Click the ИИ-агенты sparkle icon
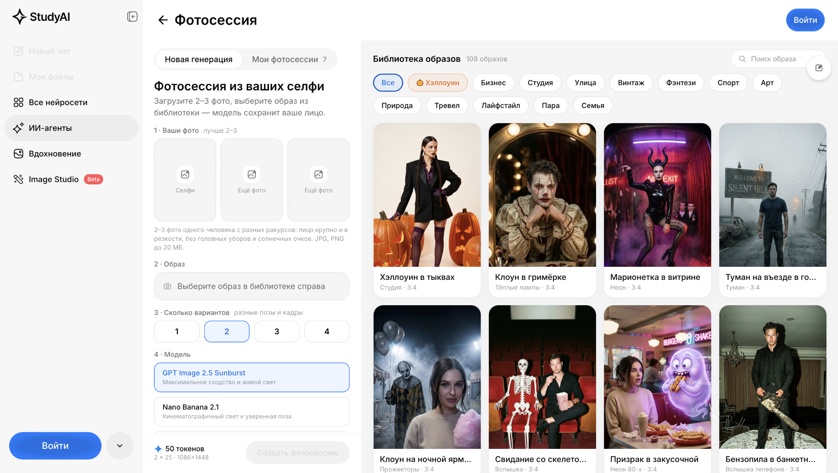Viewport: 838px width, 473px height. pyautogui.click(x=18, y=128)
